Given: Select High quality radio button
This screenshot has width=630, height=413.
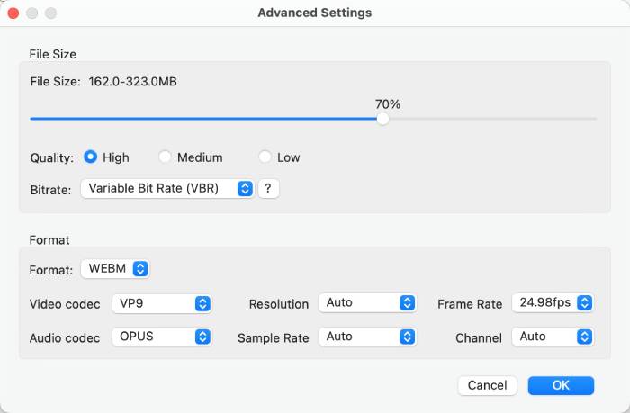Looking at the screenshot, I should click(90, 157).
